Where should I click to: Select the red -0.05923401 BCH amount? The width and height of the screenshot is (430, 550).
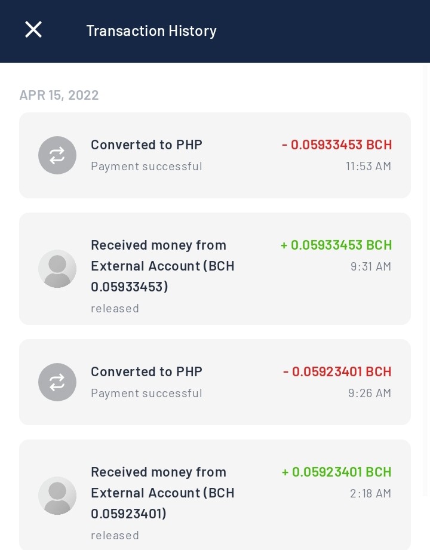[337, 371]
